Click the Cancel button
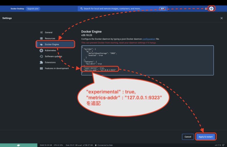This screenshot has width=227, height=147. click(188, 137)
